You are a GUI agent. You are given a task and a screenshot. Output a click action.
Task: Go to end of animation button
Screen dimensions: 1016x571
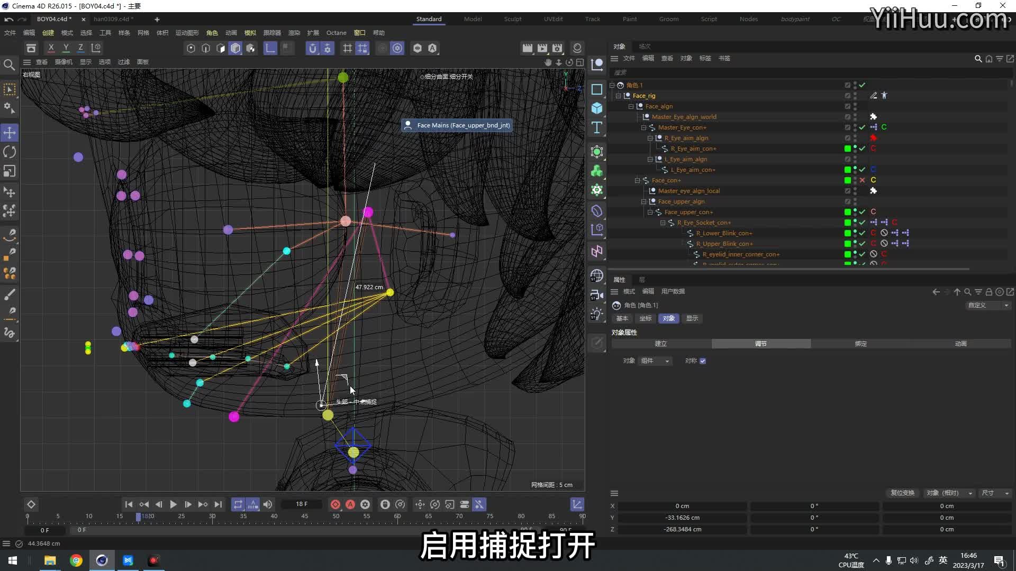click(218, 504)
